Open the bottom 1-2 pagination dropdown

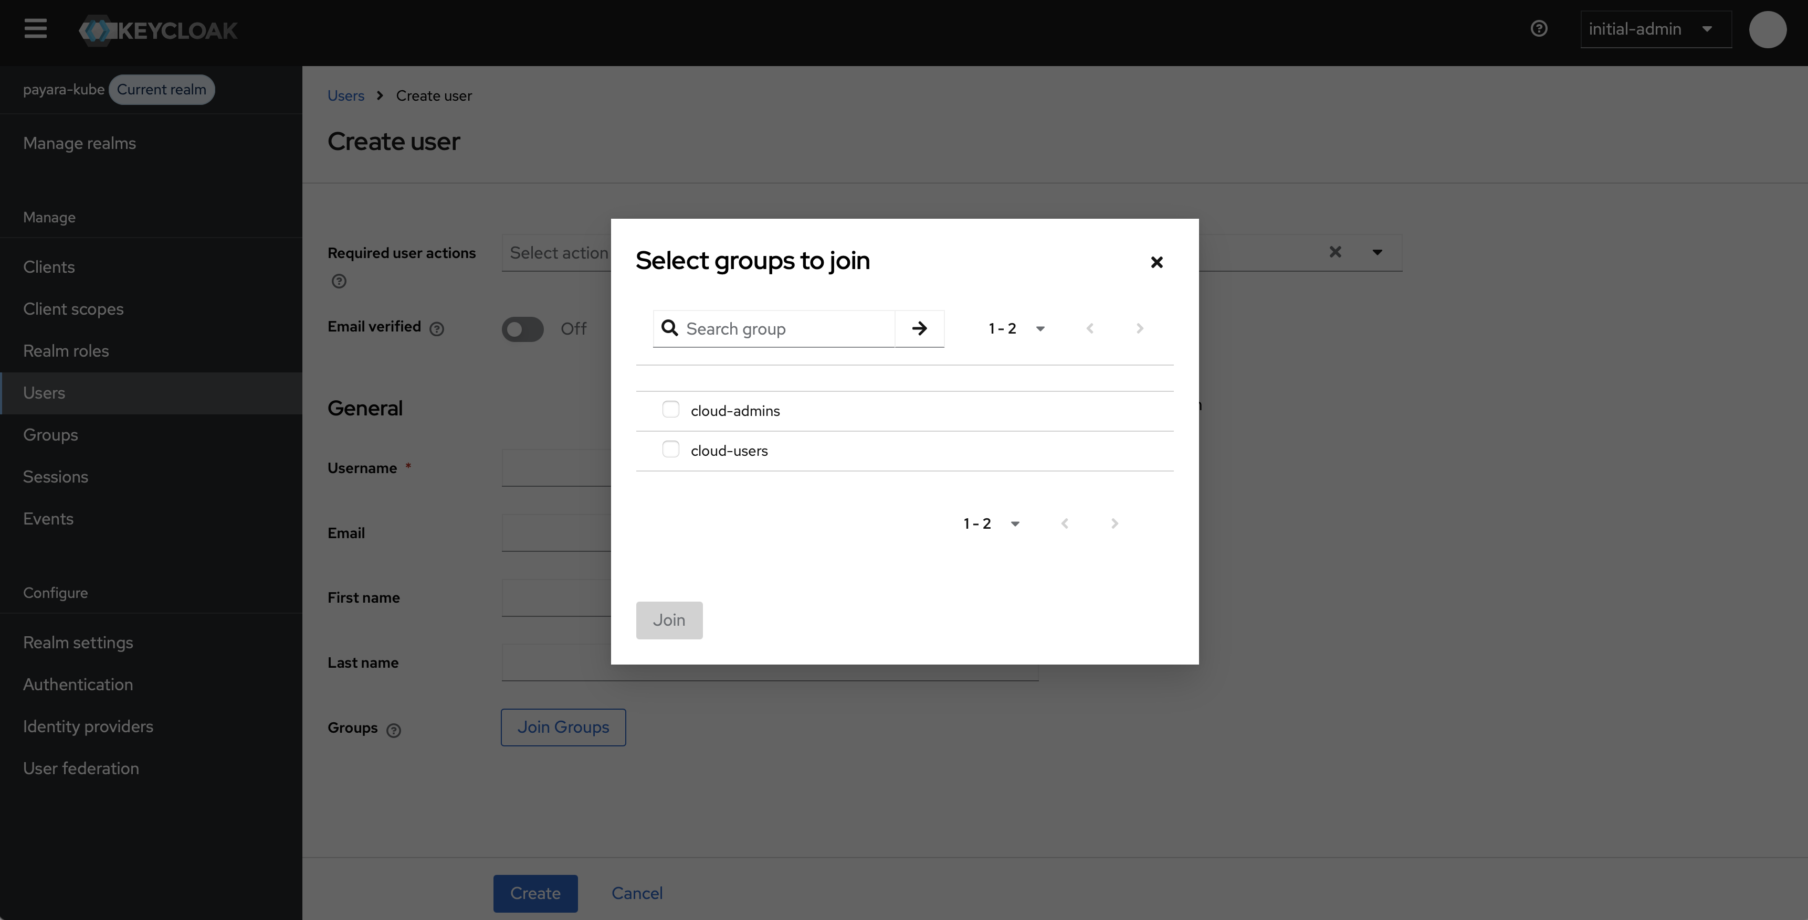991,523
